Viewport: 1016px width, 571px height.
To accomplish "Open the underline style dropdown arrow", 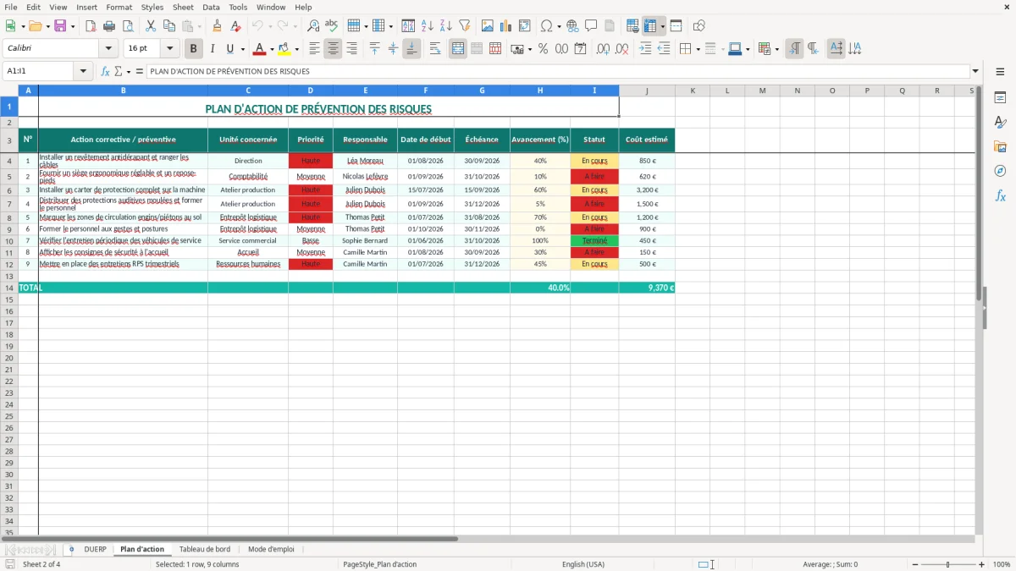I will coord(242,49).
